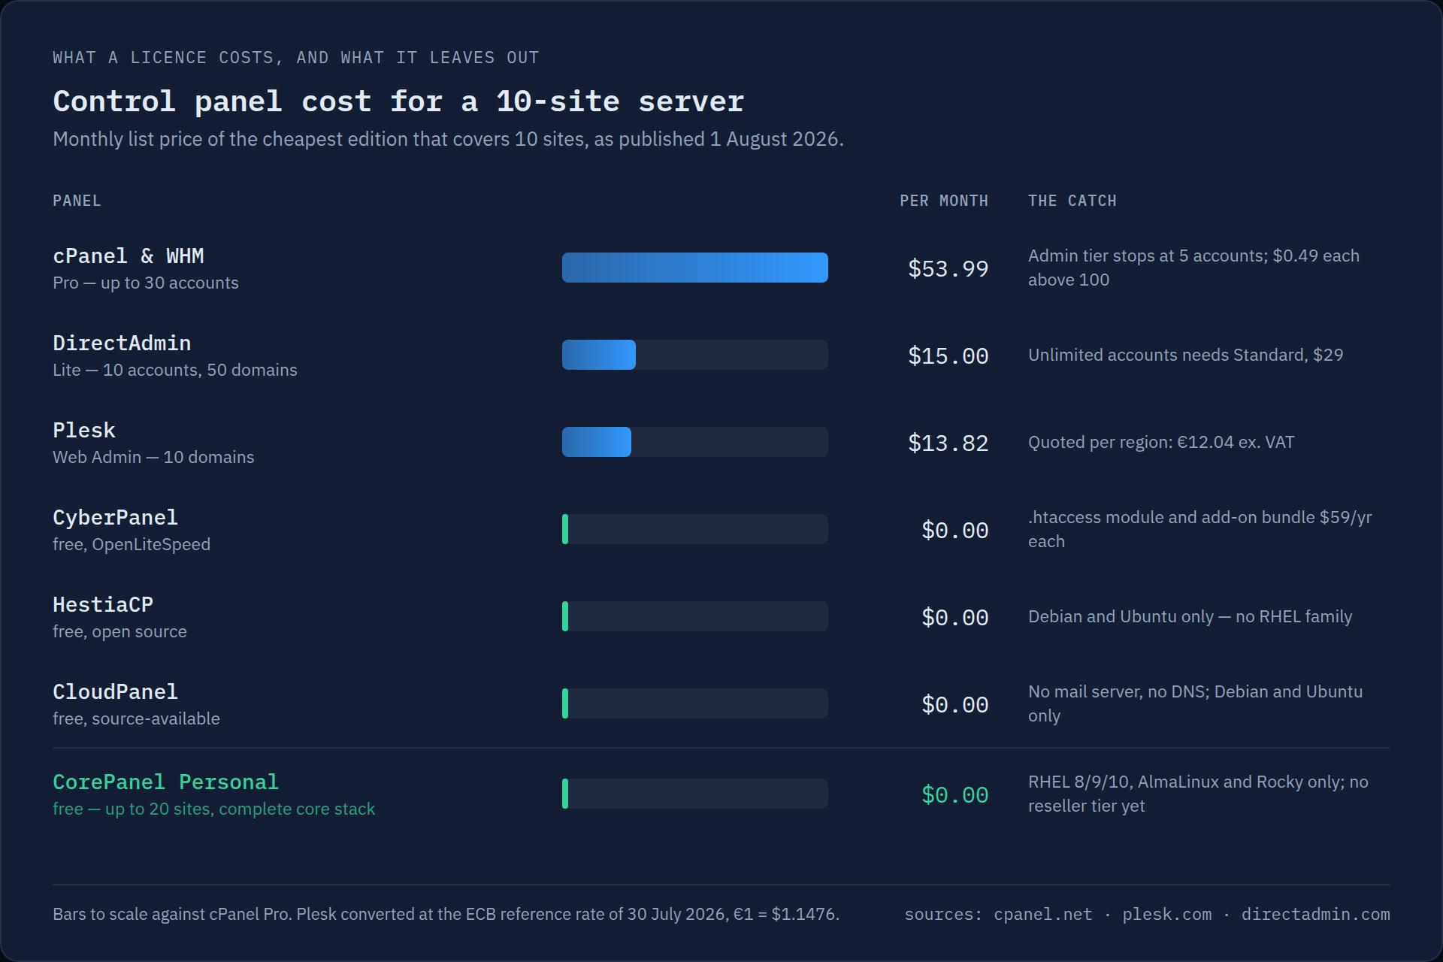Click 'free, open source' subtext

(119, 631)
